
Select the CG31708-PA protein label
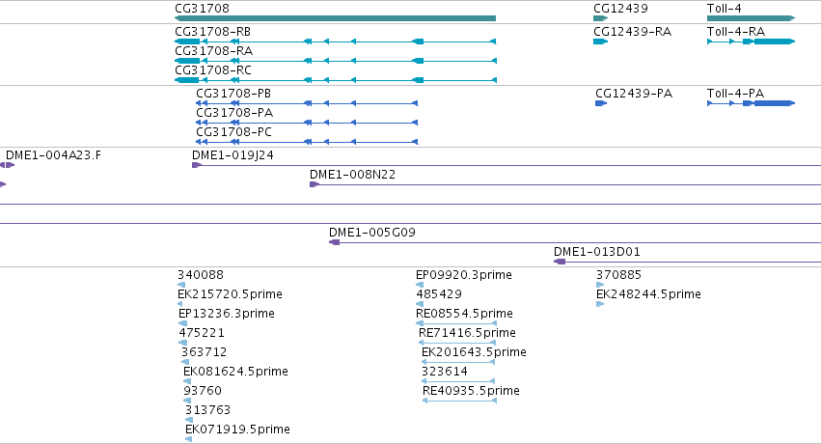click(234, 113)
